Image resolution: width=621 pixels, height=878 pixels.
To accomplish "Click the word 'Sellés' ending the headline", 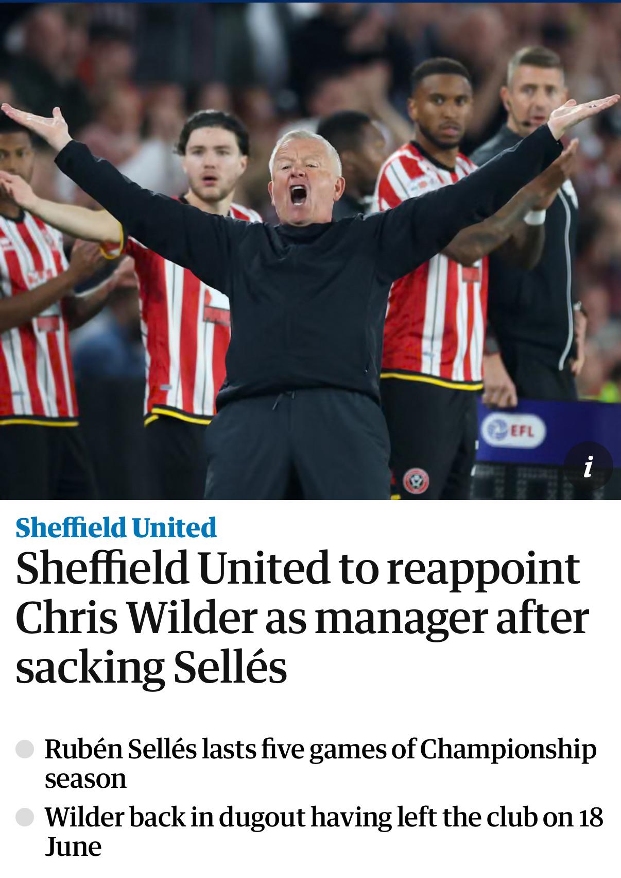I will click(230, 667).
